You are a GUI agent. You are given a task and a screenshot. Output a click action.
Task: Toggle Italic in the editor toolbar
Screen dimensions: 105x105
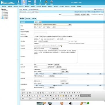[x=25, y=96]
